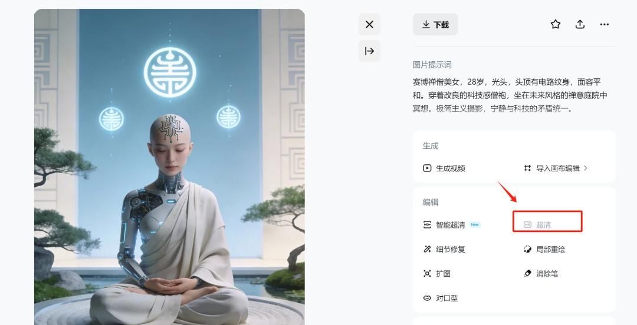The height and width of the screenshot is (325, 637).
Task: Close the image preview with X
Action: (x=369, y=24)
